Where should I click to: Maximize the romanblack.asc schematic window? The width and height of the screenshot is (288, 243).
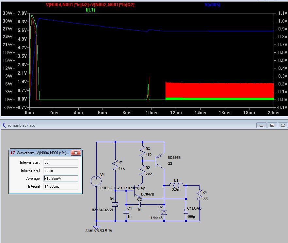coord(272,125)
